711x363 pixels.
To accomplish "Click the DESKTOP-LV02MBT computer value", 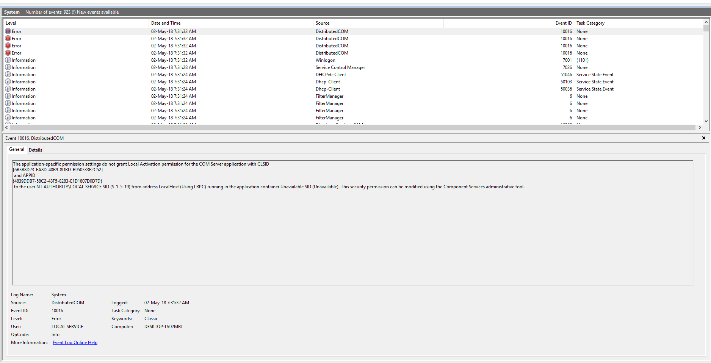I will pos(164,327).
